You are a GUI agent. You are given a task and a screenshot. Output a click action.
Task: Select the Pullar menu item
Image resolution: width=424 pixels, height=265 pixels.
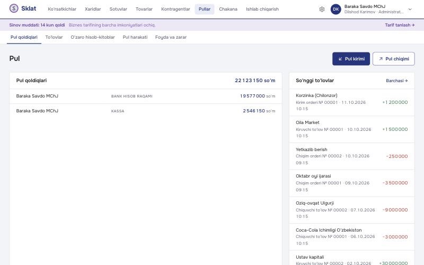click(x=205, y=9)
